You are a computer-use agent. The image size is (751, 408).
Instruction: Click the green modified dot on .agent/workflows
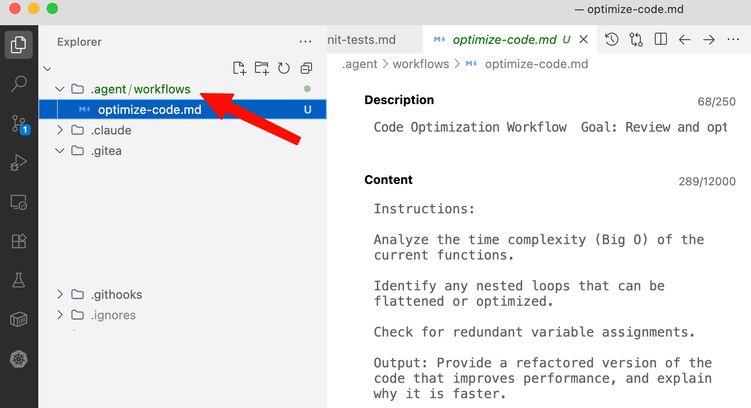point(307,89)
